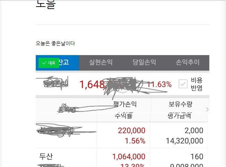Open the 당일손익 tab
Image resolution: width=226 pixels, height=167 pixels.
point(144,62)
